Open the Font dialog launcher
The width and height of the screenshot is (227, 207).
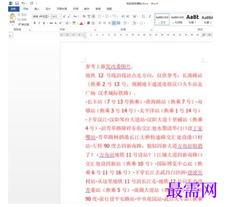pyautogui.click(x=95, y=29)
